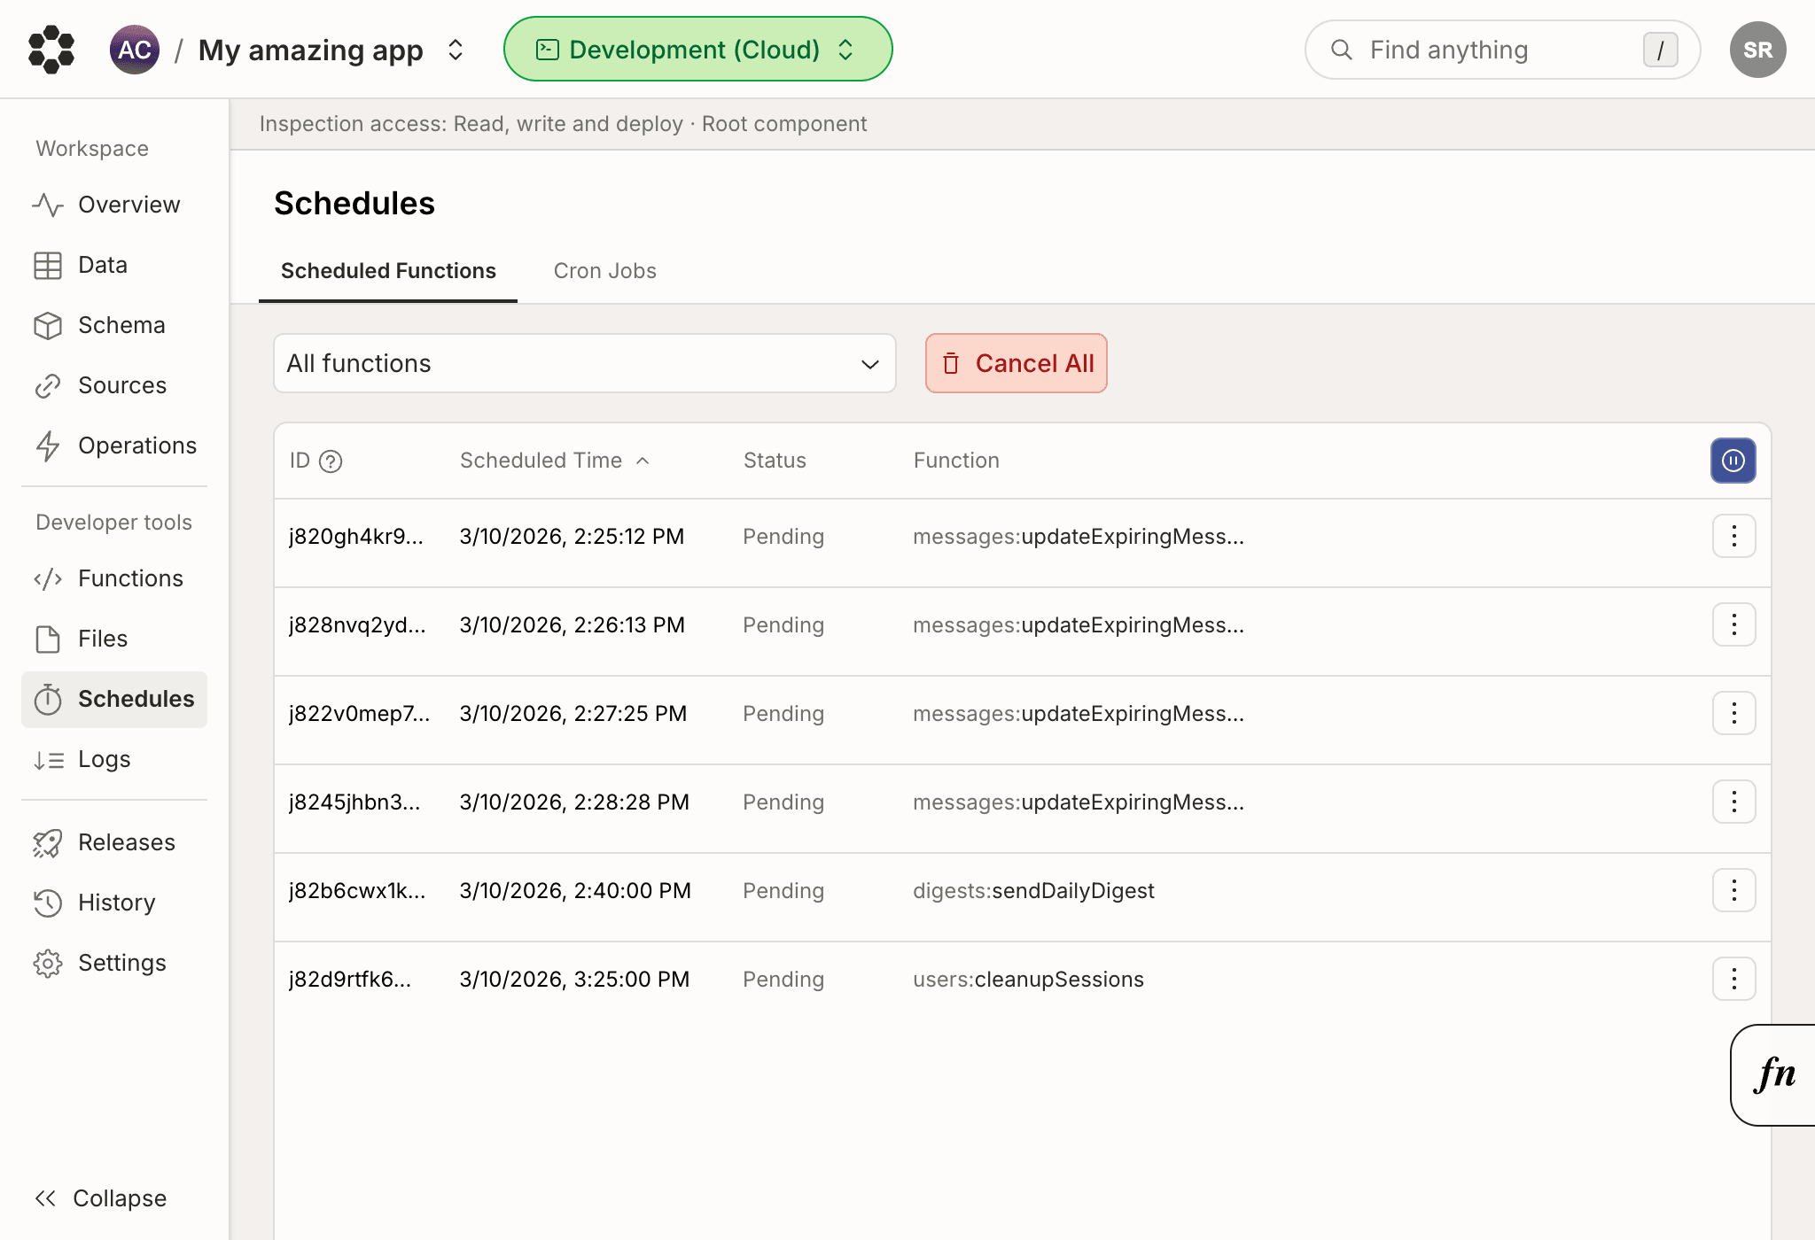Click the ID help question-mark icon

point(331,461)
